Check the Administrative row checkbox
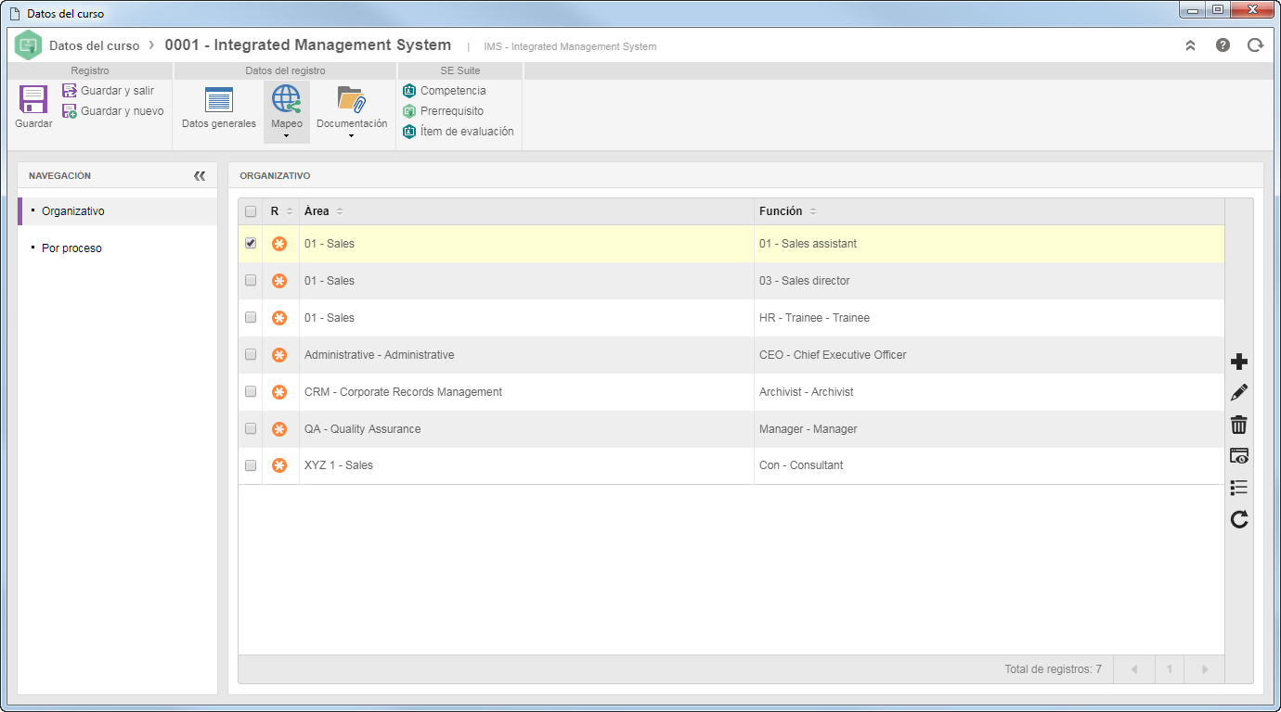This screenshot has width=1281, height=712. (x=251, y=354)
